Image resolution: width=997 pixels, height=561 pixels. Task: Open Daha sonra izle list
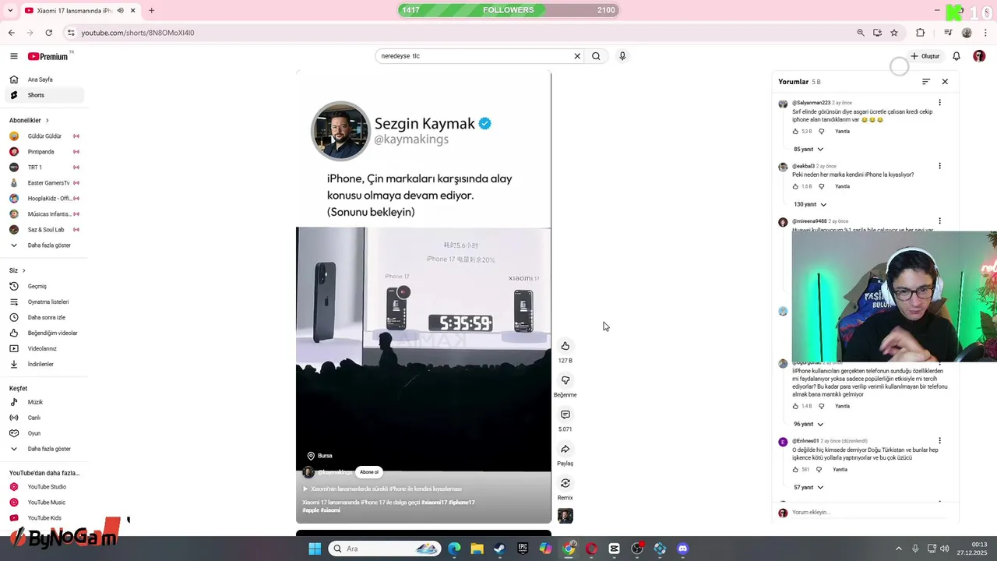(44, 317)
